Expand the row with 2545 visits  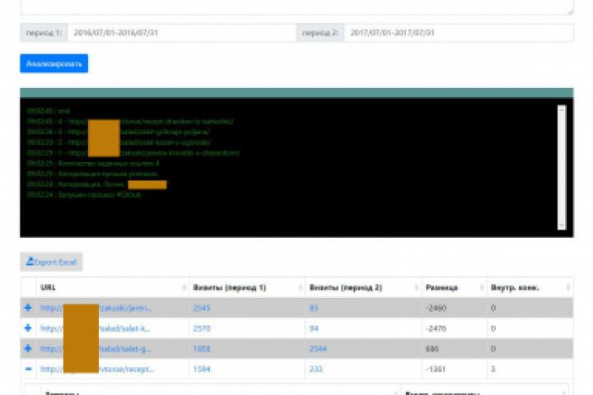coord(28,308)
